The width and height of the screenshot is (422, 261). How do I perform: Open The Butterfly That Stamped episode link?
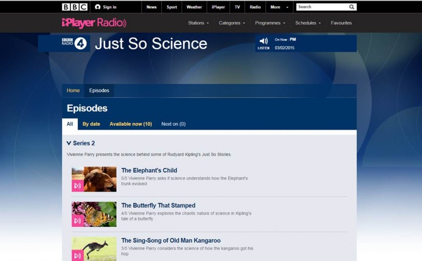tap(158, 205)
